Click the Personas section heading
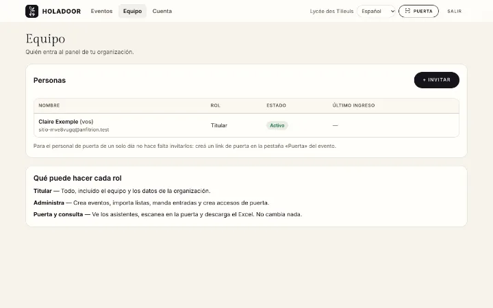493x308 pixels. (50, 81)
